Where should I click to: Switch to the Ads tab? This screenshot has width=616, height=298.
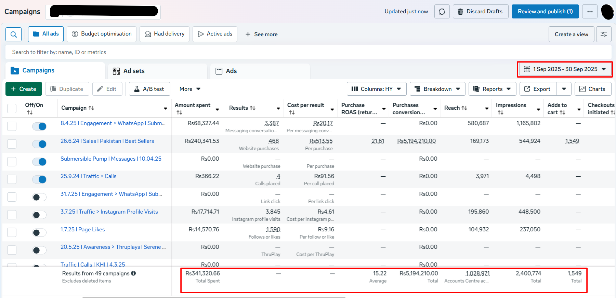260,71
